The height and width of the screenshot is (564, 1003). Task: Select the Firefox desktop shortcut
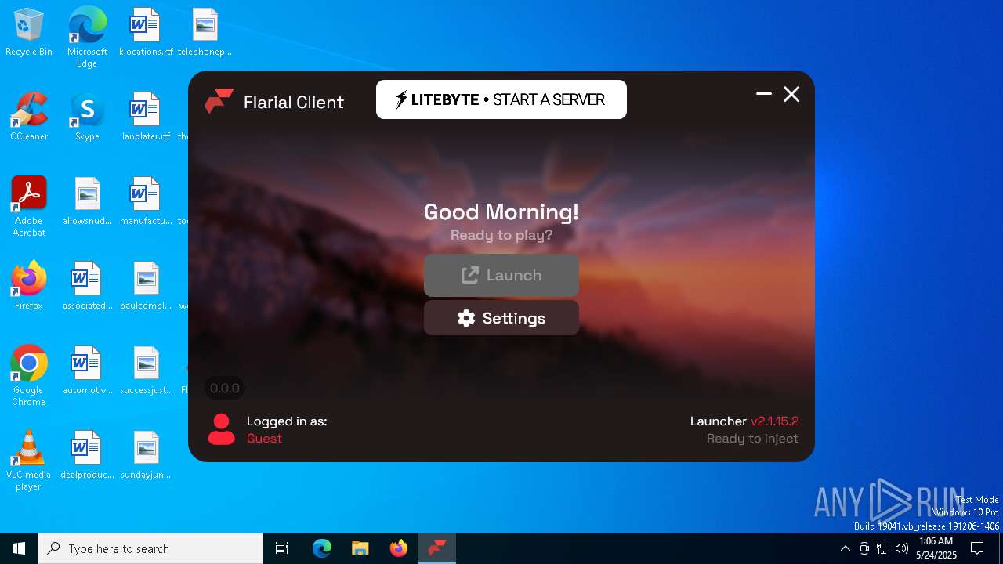[29, 287]
